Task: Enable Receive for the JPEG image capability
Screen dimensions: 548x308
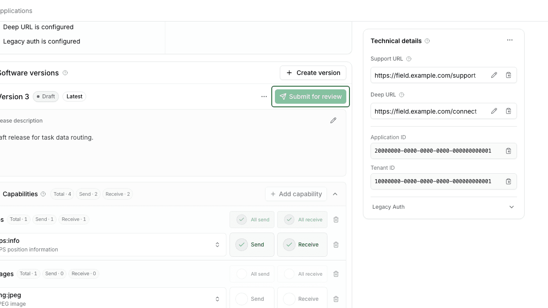Action: [302, 299]
